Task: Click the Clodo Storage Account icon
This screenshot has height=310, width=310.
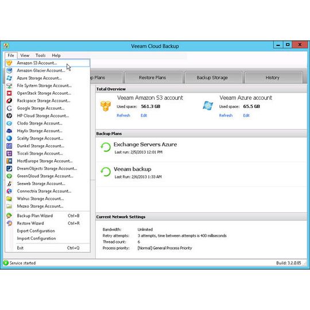Action: click(x=9, y=123)
